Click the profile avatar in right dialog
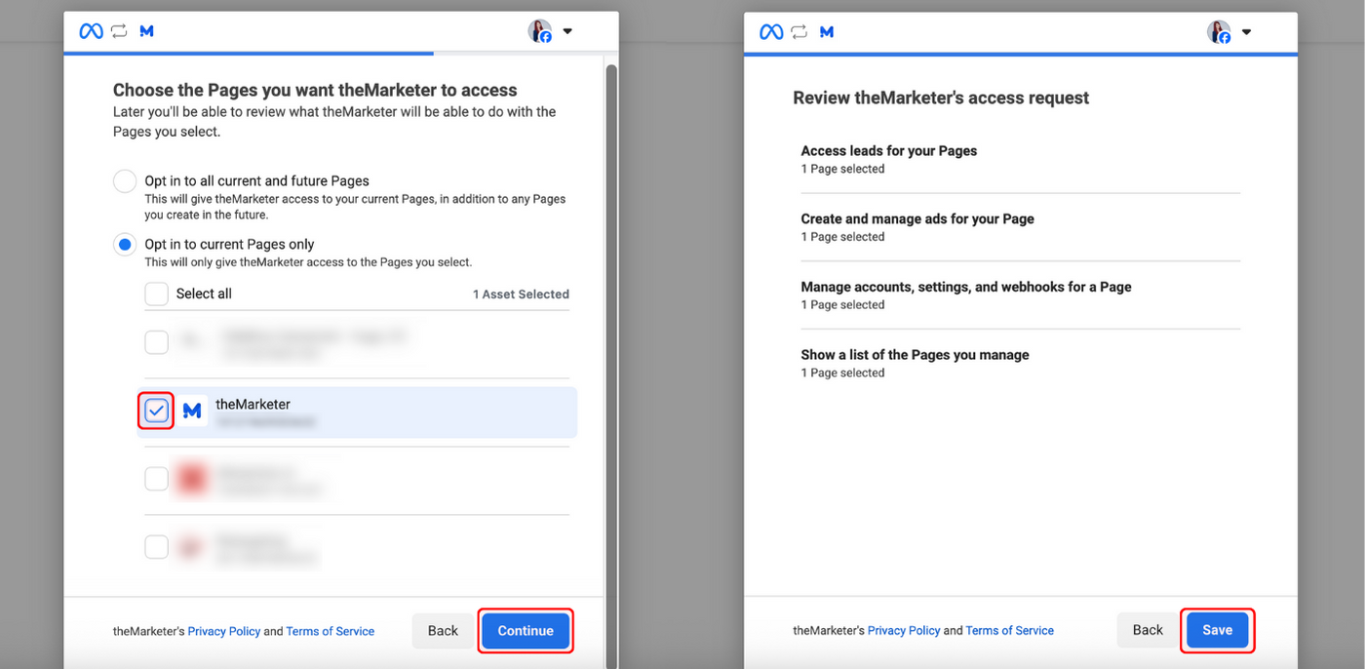1365x669 pixels. click(1219, 31)
